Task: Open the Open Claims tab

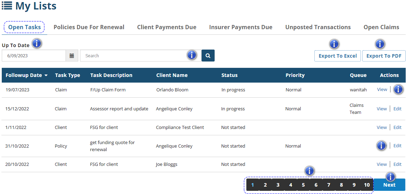Action: (x=381, y=27)
